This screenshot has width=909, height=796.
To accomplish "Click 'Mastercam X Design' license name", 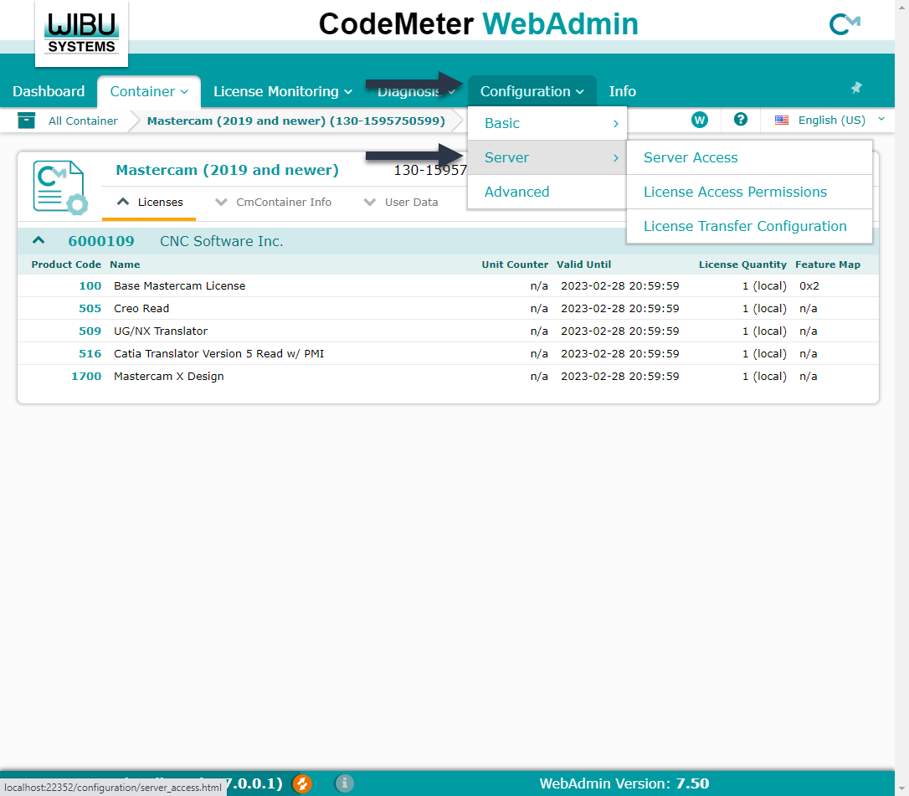I will pyautogui.click(x=169, y=377).
